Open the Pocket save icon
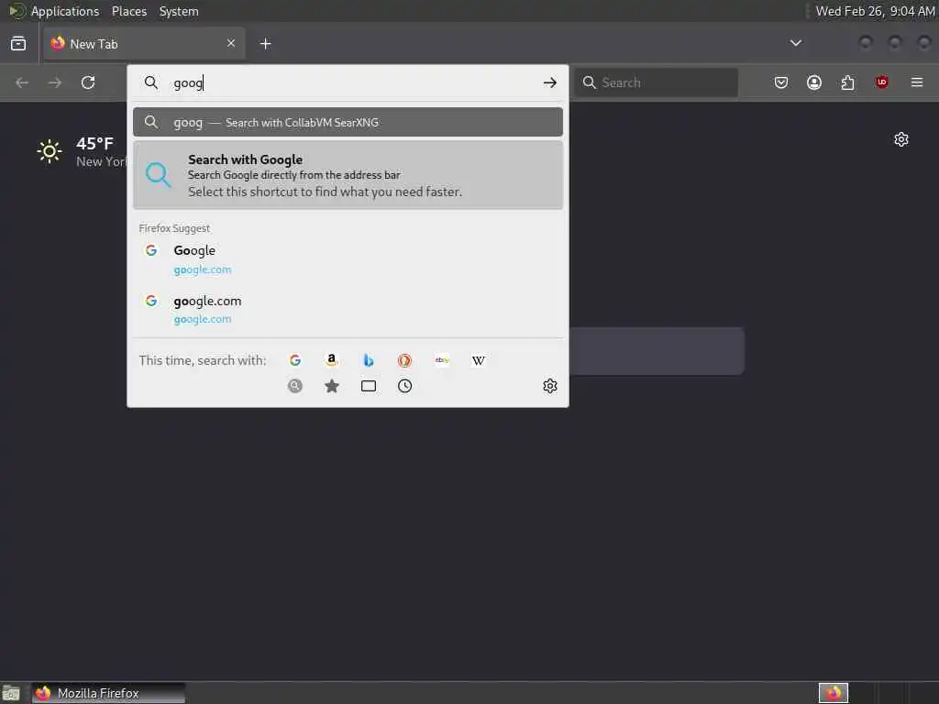 [781, 82]
